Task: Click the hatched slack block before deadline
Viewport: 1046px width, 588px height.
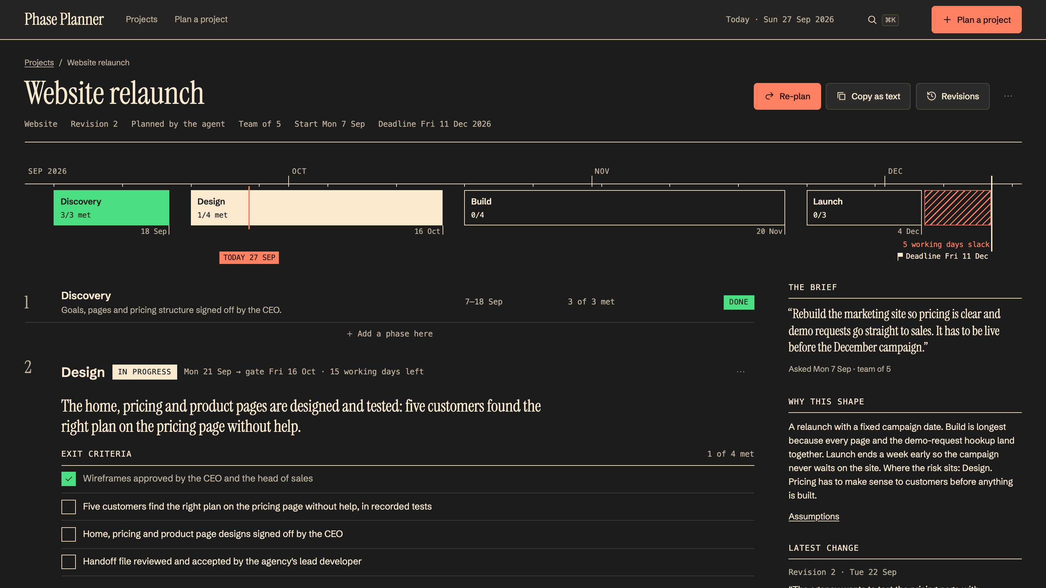Action: (957, 208)
